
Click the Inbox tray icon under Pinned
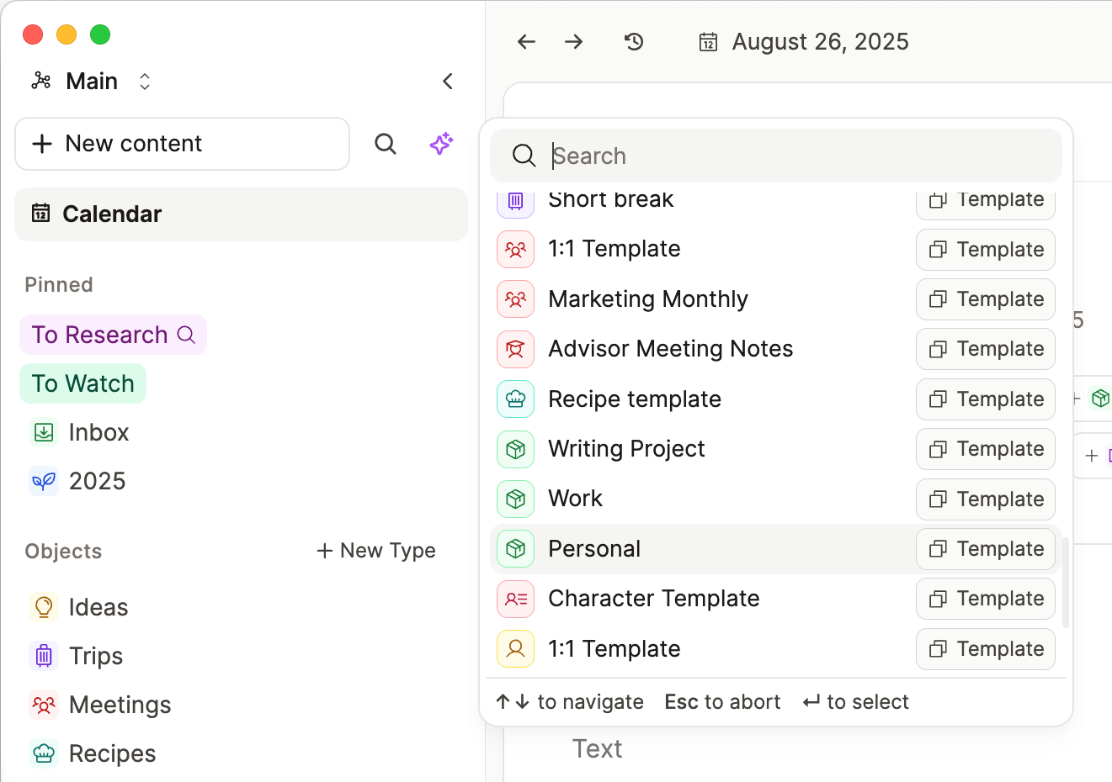coord(43,431)
